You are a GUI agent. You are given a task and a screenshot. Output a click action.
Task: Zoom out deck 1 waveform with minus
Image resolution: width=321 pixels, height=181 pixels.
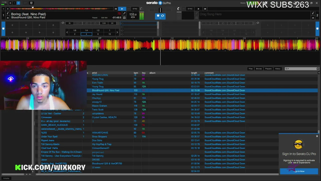click(3, 9)
